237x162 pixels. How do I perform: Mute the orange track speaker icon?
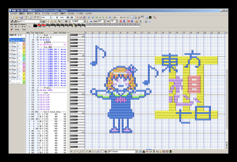(24, 48)
